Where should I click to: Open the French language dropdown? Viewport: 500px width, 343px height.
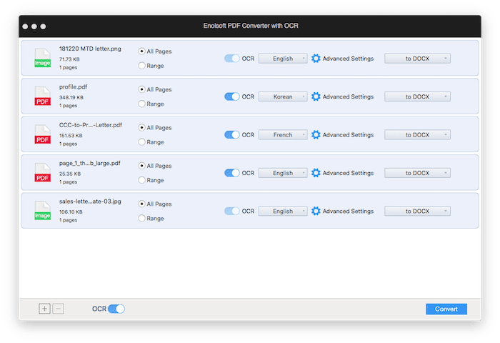tap(283, 134)
